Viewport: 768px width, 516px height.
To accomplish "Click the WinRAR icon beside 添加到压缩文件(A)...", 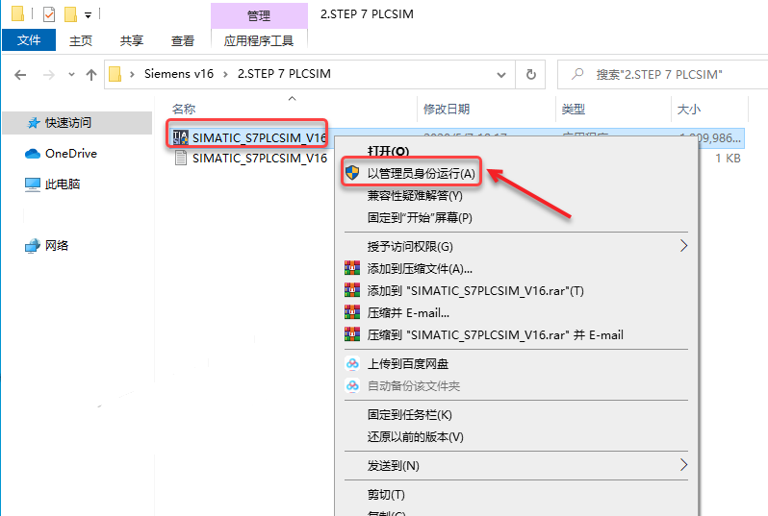I will pyautogui.click(x=352, y=268).
